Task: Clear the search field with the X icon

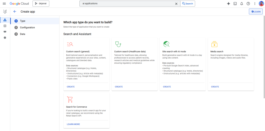Action: point(176,4)
